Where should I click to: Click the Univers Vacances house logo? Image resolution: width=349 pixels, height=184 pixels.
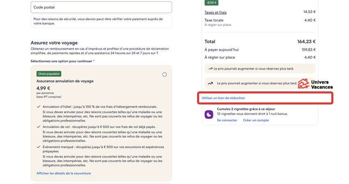click(303, 84)
